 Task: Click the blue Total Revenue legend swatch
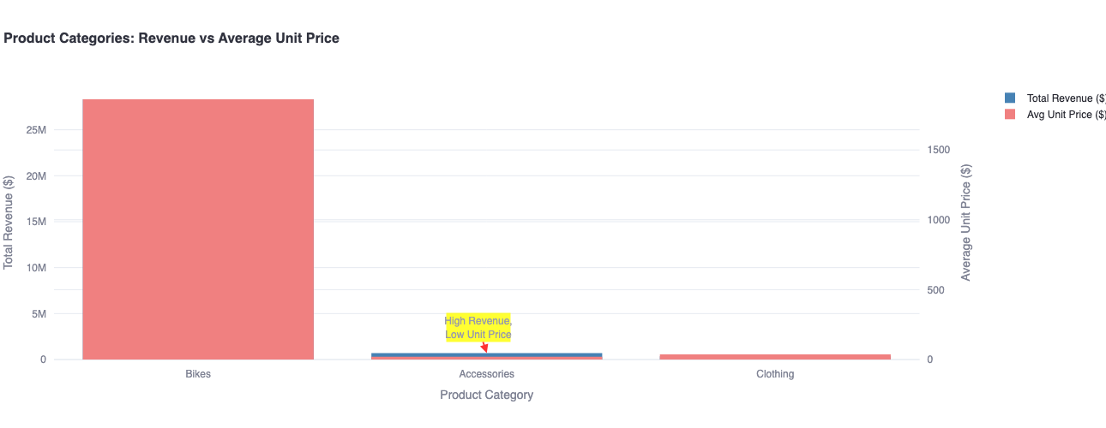(1009, 98)
